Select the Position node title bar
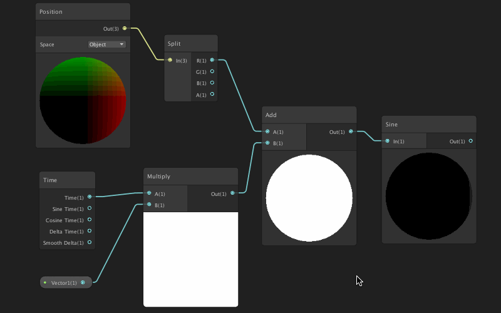Screen dimensions: 501x313 pos(83,12)
